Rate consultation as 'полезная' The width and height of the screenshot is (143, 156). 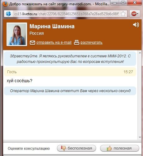119,148
